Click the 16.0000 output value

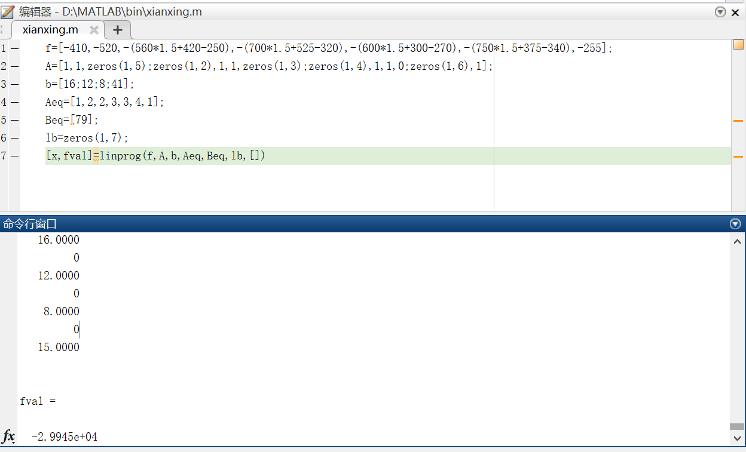(59, 240)
